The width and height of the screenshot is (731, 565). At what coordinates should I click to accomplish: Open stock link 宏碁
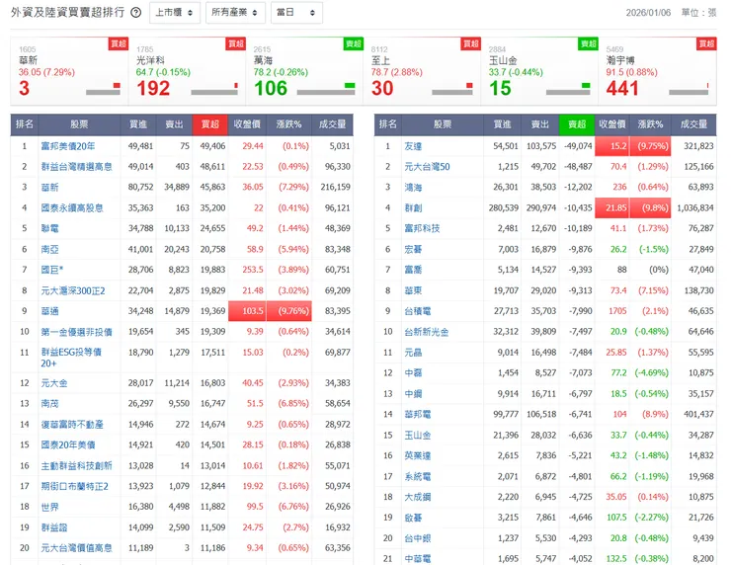(414, 249)
